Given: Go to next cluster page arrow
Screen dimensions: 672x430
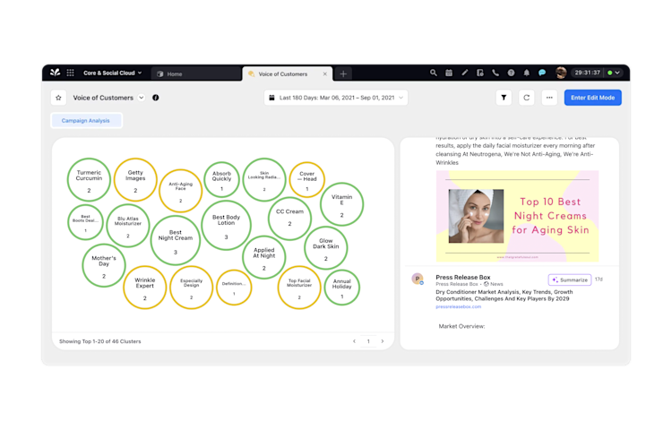Looking at the screenshot, I should (383, 341).
